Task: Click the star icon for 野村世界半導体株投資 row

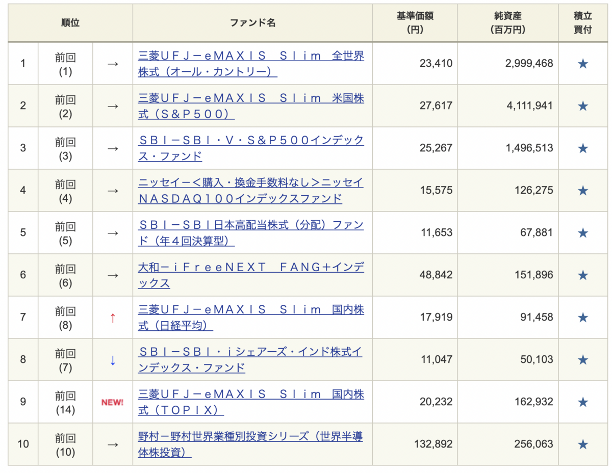Action: (x=583, y=444)
